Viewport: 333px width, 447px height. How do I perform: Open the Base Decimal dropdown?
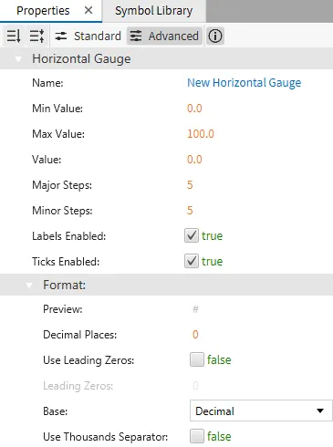point(261,411)
